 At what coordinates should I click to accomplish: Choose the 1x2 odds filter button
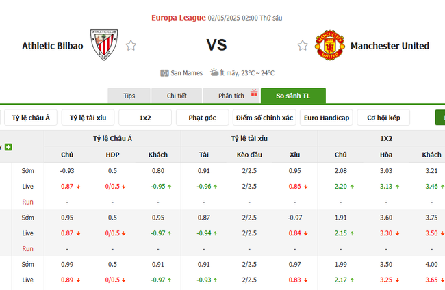coord(145,118)
